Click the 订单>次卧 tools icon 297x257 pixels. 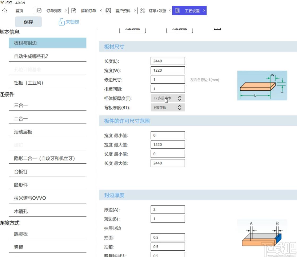[x=143, y=11]
